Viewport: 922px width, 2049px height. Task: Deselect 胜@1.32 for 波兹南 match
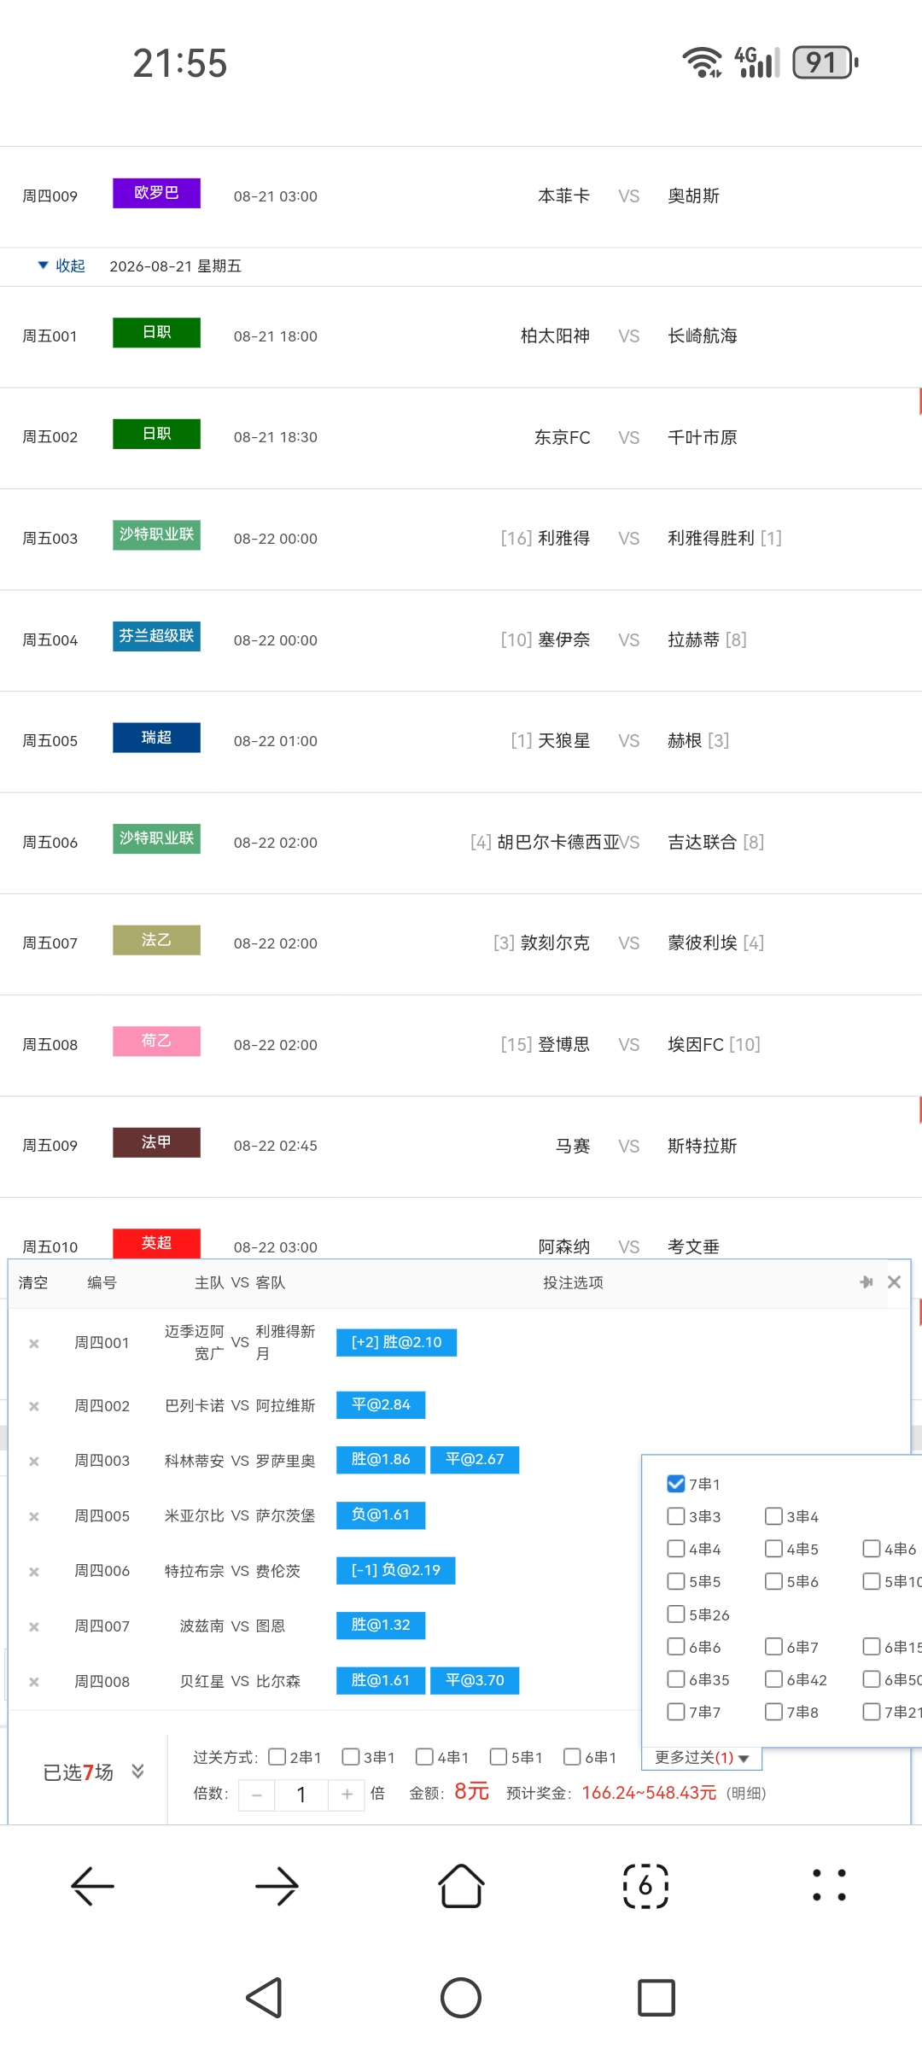click(x=381, y=1626)
